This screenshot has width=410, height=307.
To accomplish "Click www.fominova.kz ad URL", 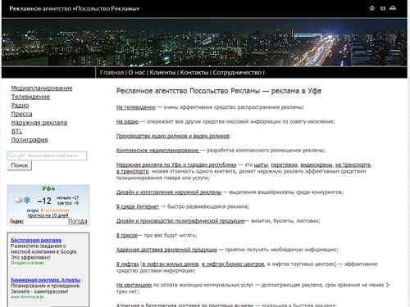I will [27, 296].
